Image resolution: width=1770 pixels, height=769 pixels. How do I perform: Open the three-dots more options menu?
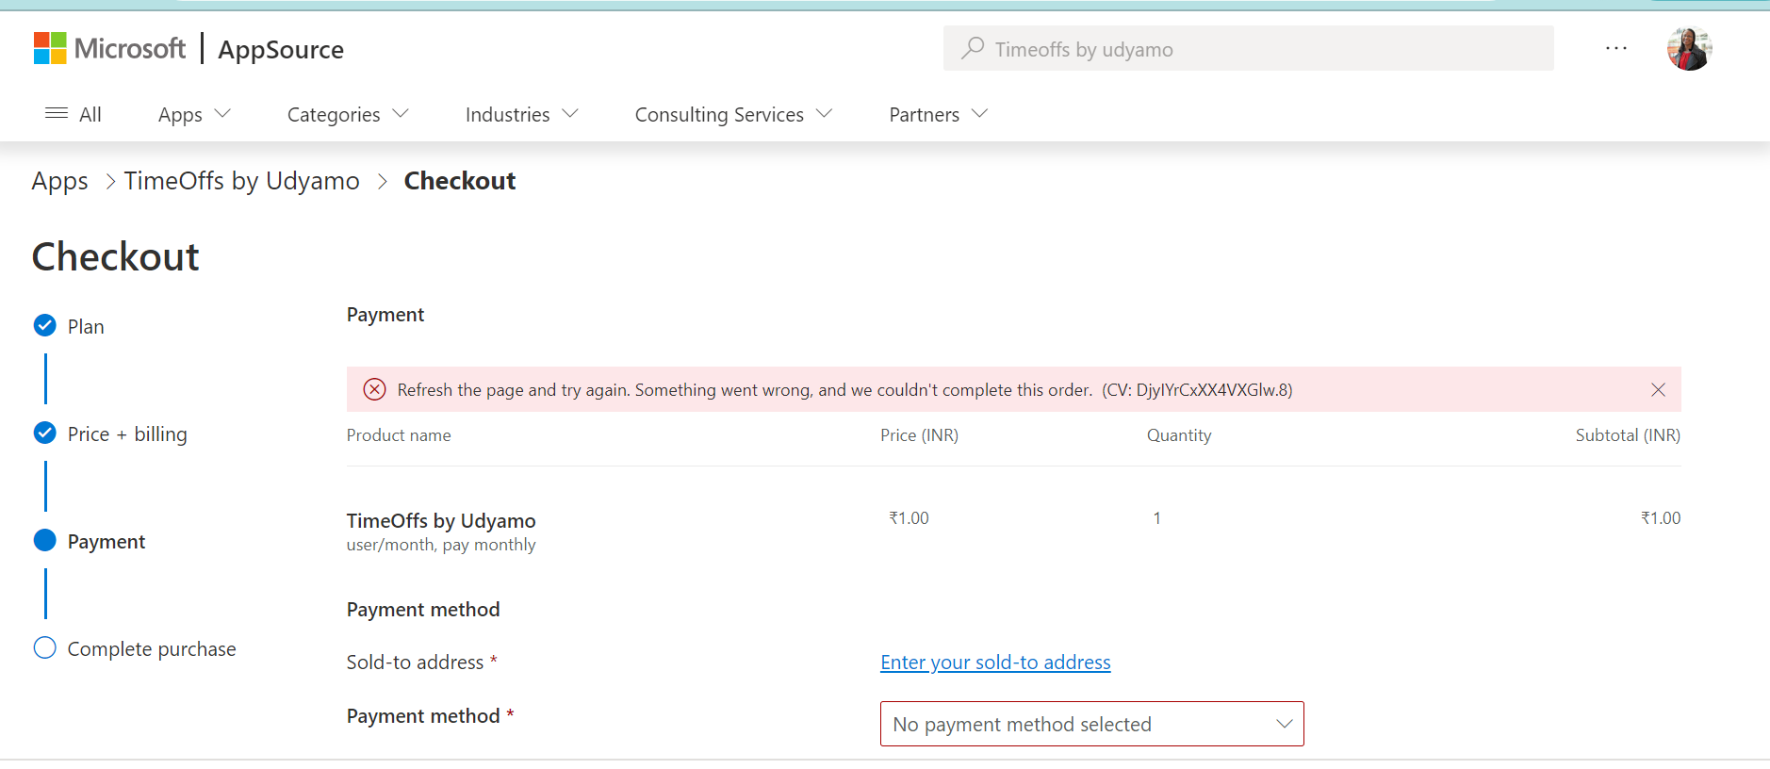tap(1616, 48)
